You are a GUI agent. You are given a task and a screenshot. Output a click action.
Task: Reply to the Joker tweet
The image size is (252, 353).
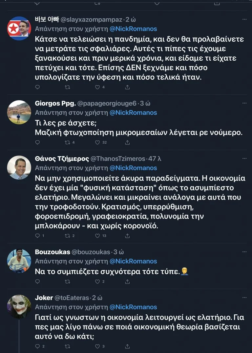(x=37, y=346)
